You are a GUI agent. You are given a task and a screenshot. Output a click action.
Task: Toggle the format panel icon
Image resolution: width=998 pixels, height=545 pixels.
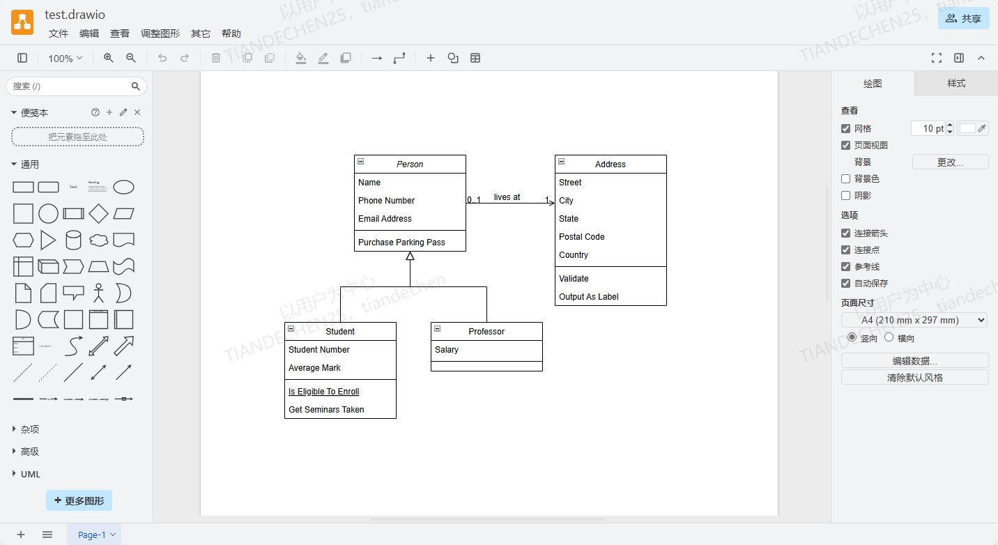(959, 59)
